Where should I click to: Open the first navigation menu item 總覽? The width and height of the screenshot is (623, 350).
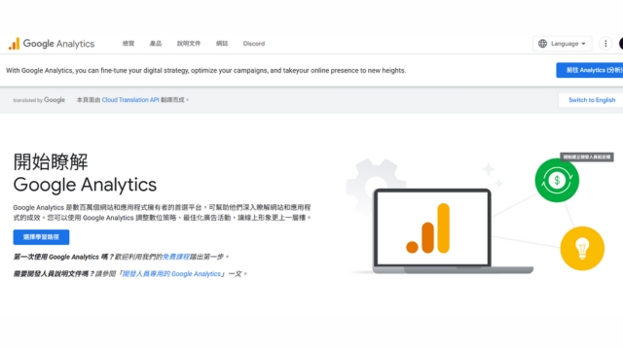coord(128,44)
